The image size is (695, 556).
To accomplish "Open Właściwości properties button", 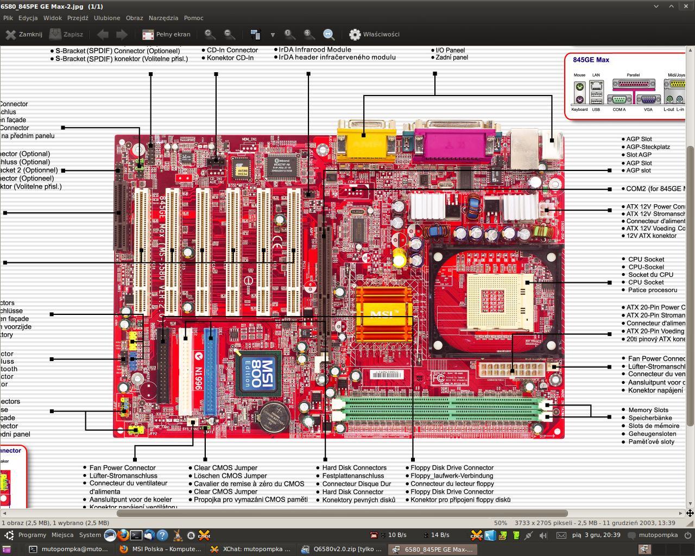I will (374, 34).
